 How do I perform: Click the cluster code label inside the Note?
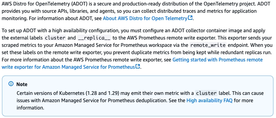[206, 93]
